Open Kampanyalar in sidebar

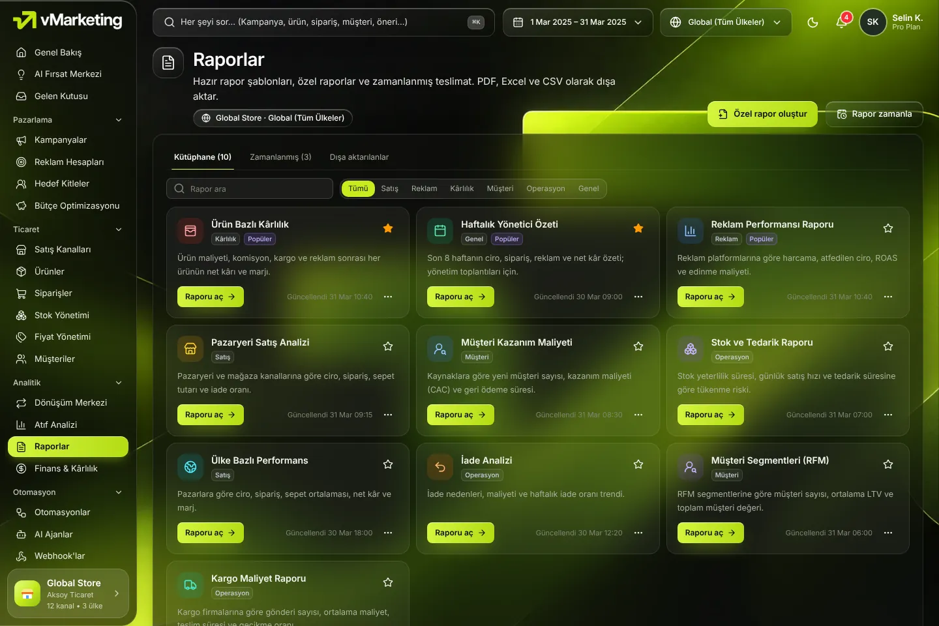point(68,140)
